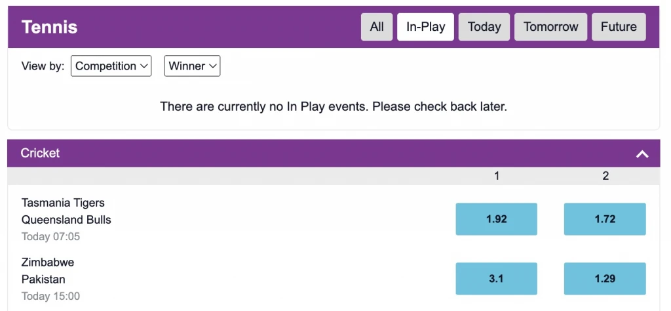
Task: Click the Pakistan team name
Action: coord(43,280)
